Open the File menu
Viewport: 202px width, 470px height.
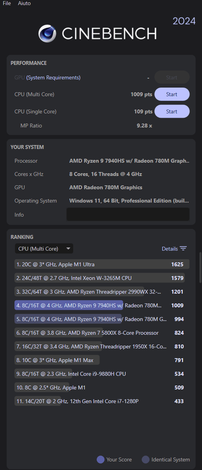point(7,3)
